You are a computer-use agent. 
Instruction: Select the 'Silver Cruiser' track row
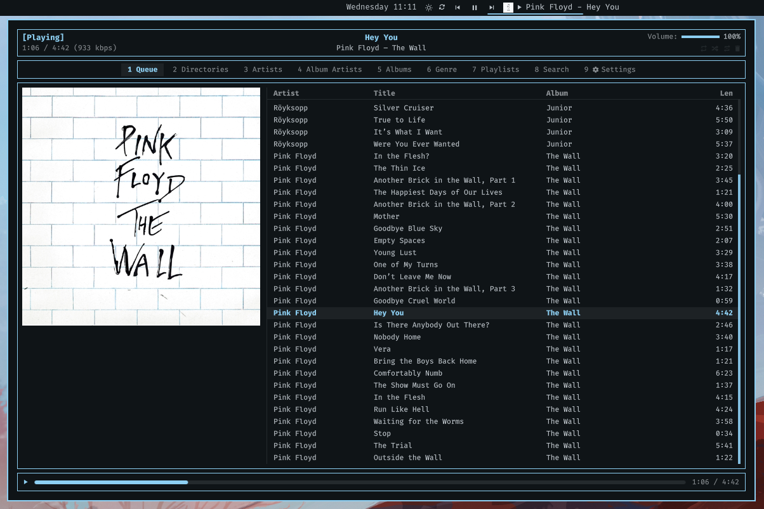[x=503, y=108]
